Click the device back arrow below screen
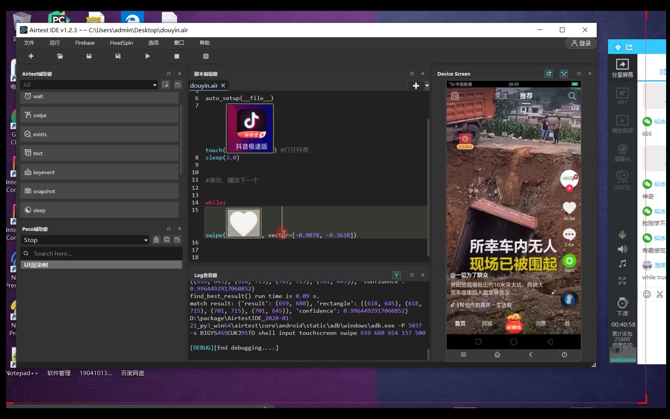Screen dimensions: 670x419 tap(531, 355)
